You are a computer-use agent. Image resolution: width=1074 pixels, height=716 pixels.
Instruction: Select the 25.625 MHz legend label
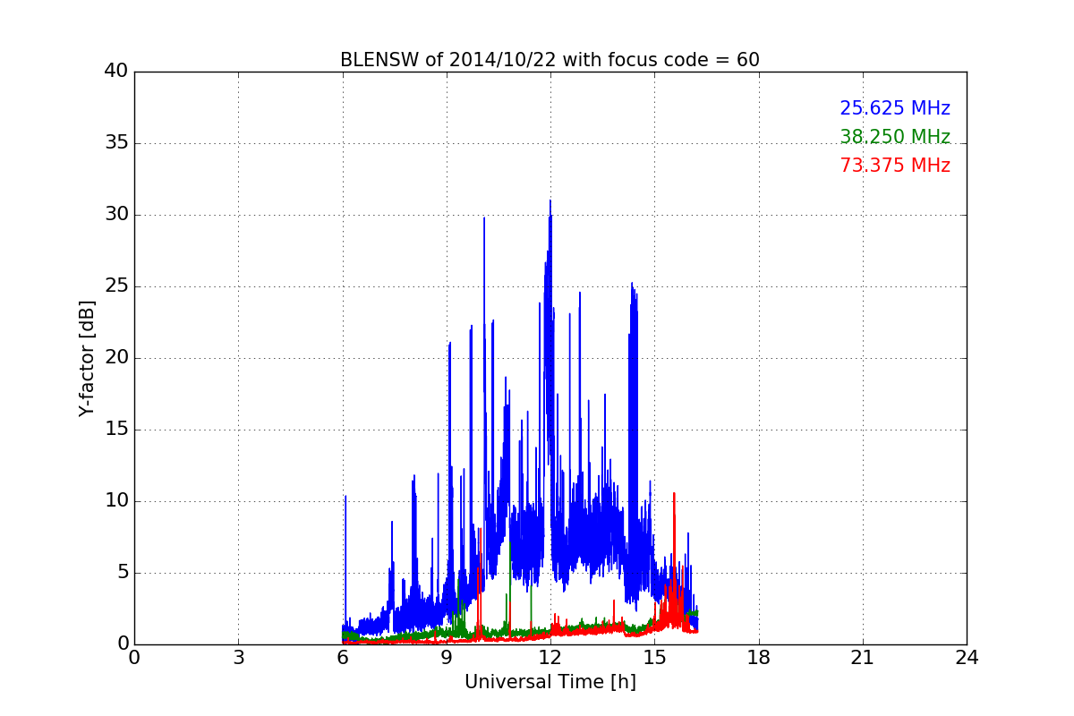click(895, 108)
